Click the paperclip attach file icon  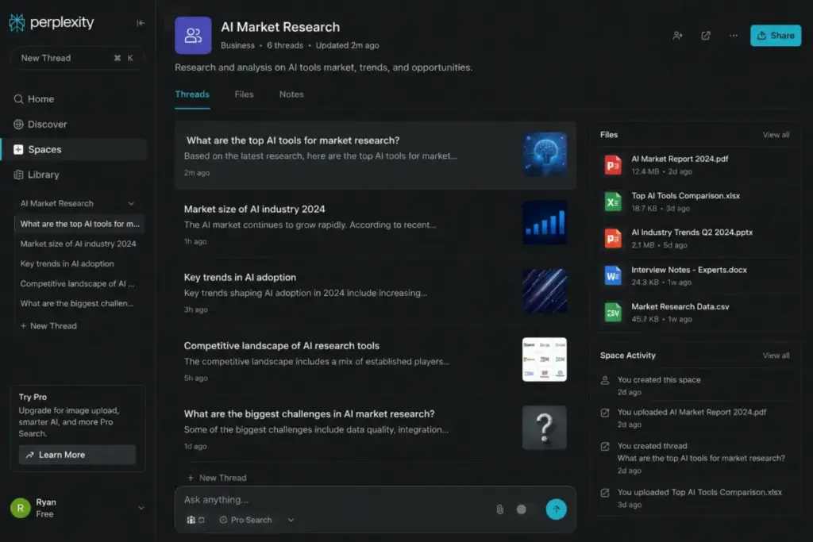tap(500, 509)
